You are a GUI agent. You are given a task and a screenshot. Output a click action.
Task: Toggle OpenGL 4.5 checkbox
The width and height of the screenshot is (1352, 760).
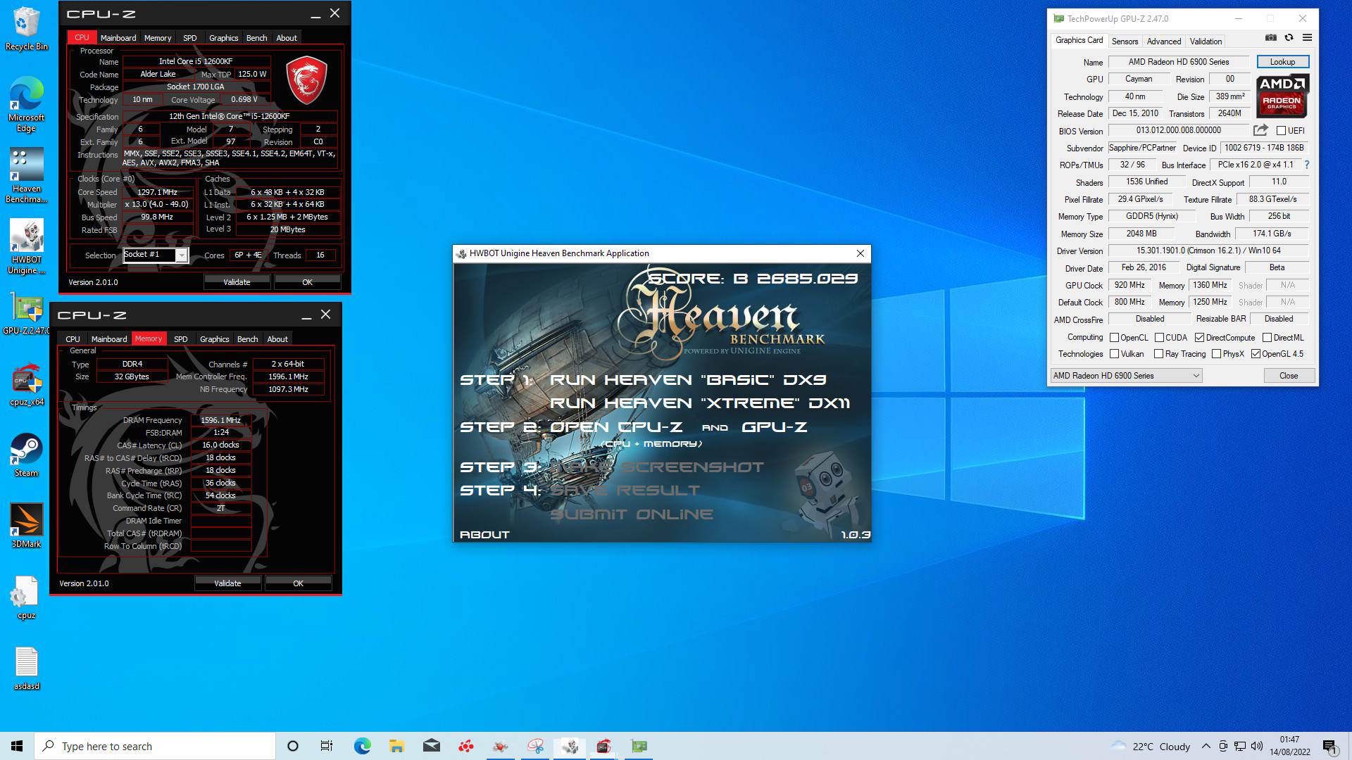[1256, 354]
